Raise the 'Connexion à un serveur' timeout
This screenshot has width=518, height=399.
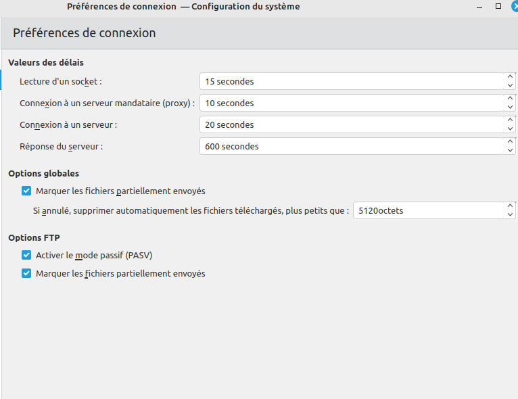[511, 120]
